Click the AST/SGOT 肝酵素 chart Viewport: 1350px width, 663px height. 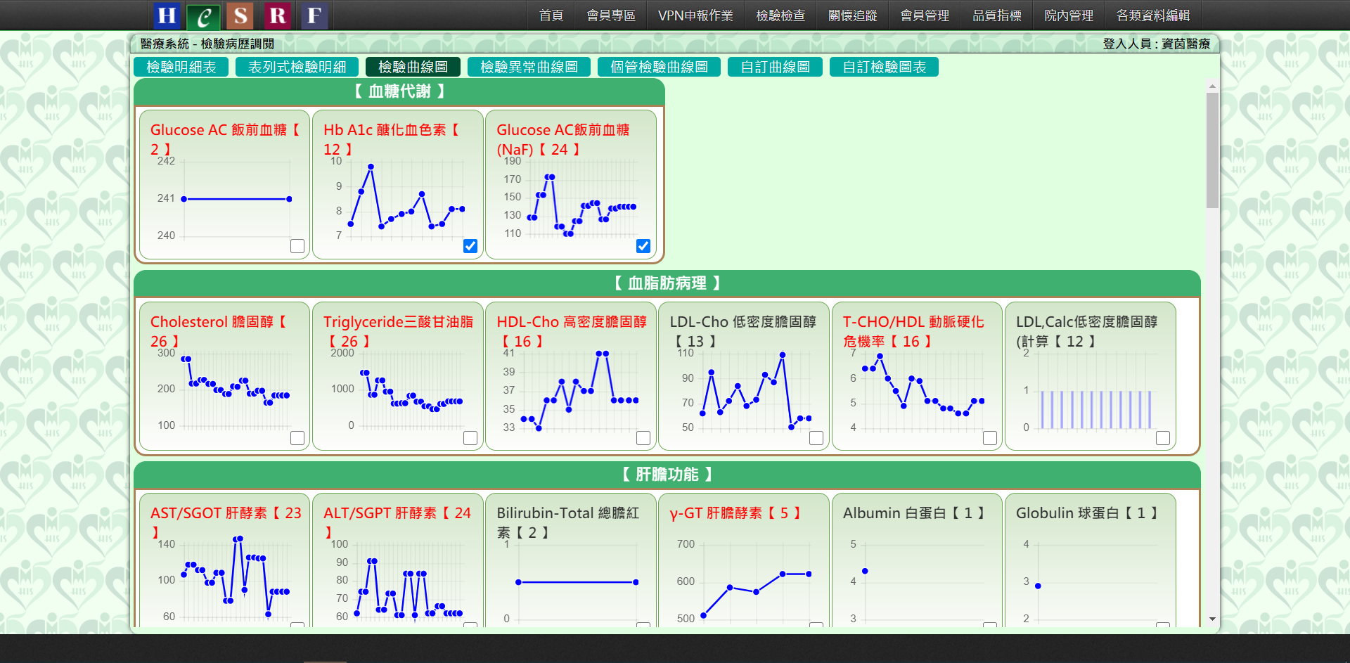(x=224, y=583)
